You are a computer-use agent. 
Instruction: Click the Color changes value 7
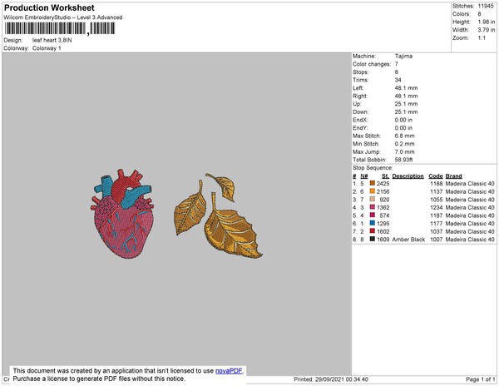click(397, 64)
